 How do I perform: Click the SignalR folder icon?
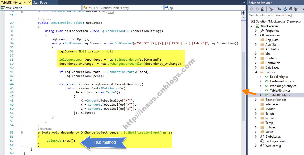tap(262, 118)
